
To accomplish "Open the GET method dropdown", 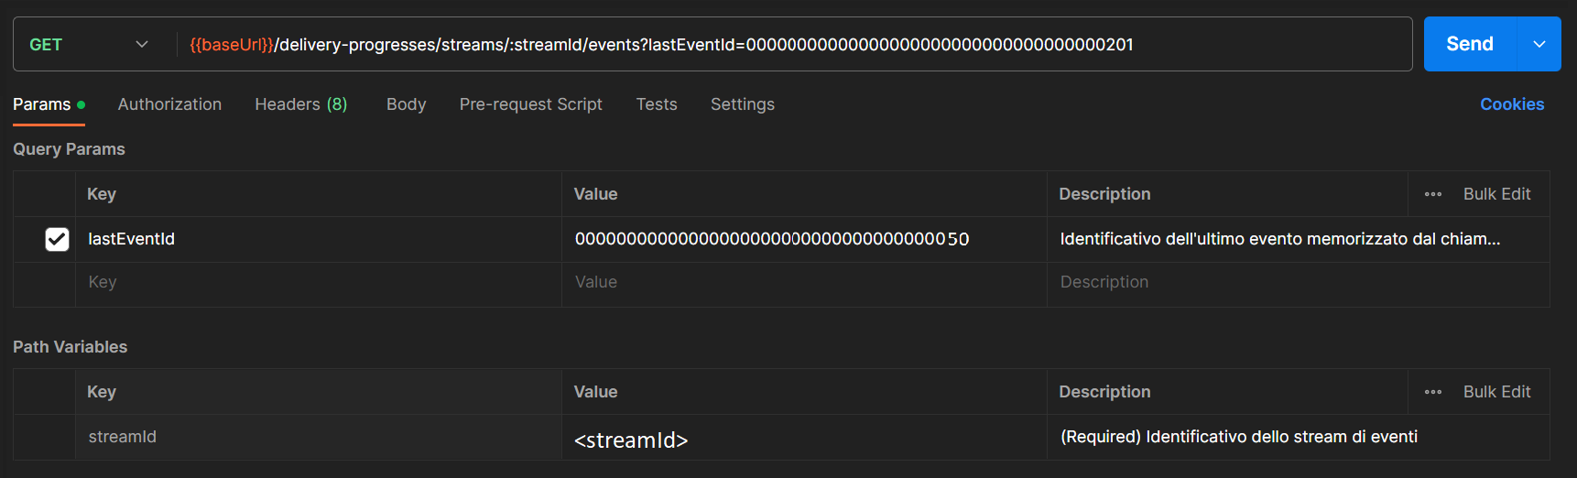I will (89, 45).
